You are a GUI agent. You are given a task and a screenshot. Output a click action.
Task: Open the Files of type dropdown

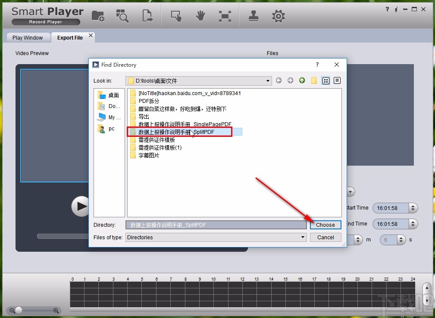coord(303,237)
